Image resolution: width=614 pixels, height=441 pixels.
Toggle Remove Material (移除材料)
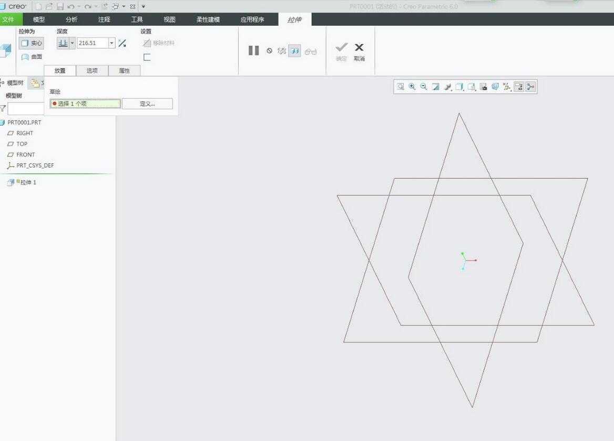coord(159,43)
